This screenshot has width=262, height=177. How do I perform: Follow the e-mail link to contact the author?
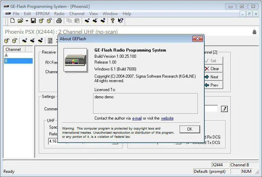pyautogui.click(x=137, y=118)
